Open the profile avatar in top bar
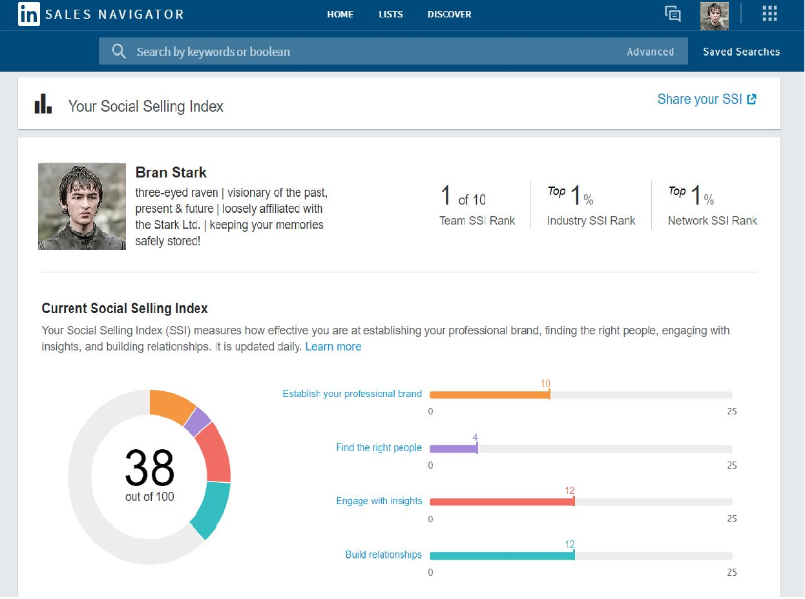Screen dimensions: 805x599 pyautogui.click(x=715, y=16)
